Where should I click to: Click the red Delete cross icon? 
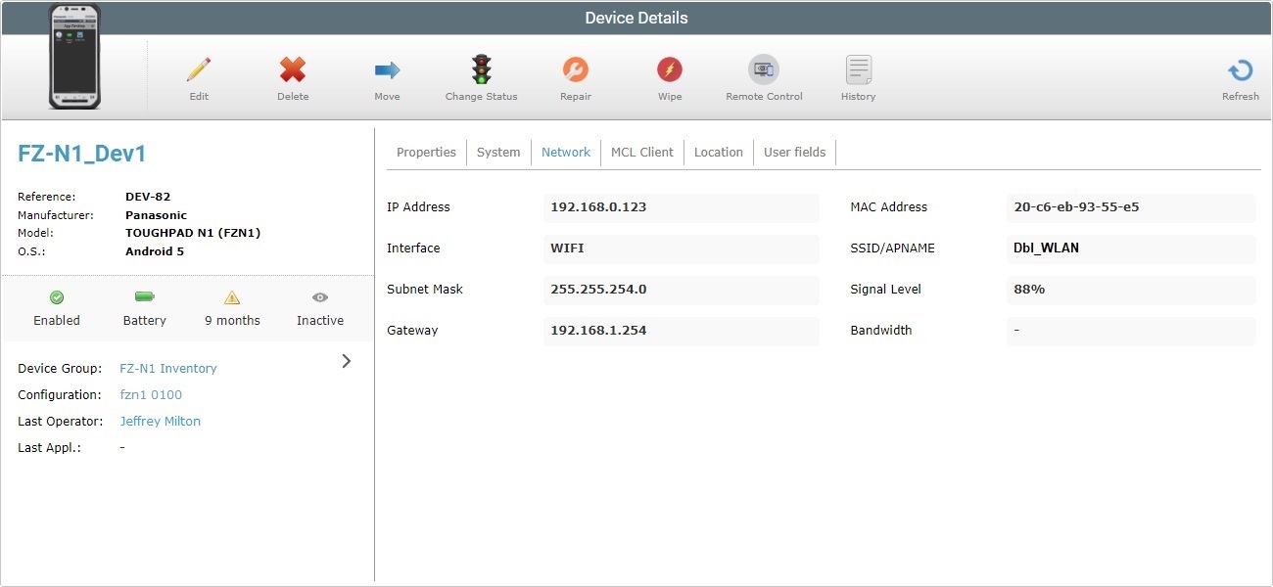tap(293, 70)
